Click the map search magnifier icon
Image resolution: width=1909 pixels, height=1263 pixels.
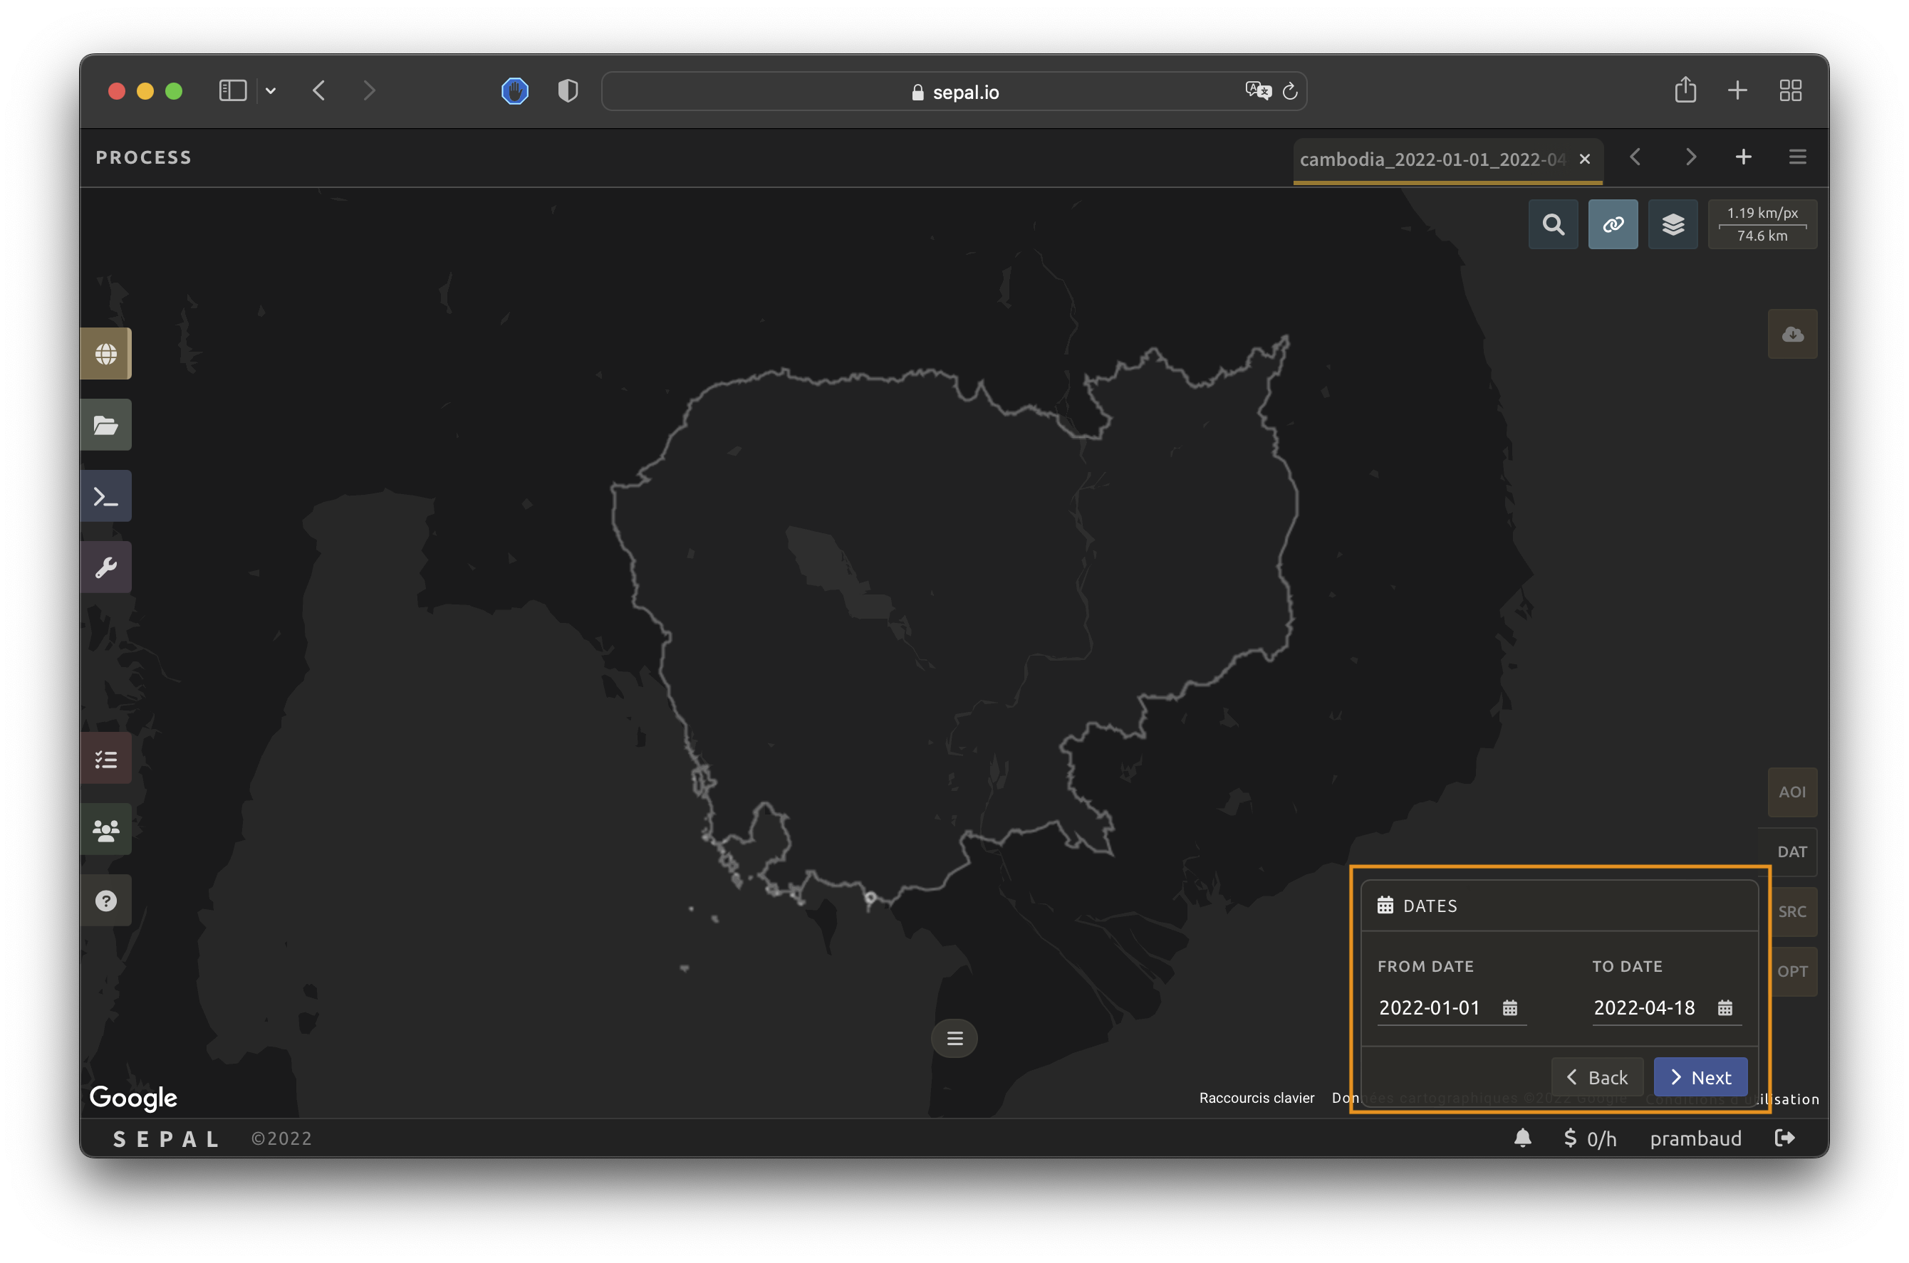(x=1553, y=224)
